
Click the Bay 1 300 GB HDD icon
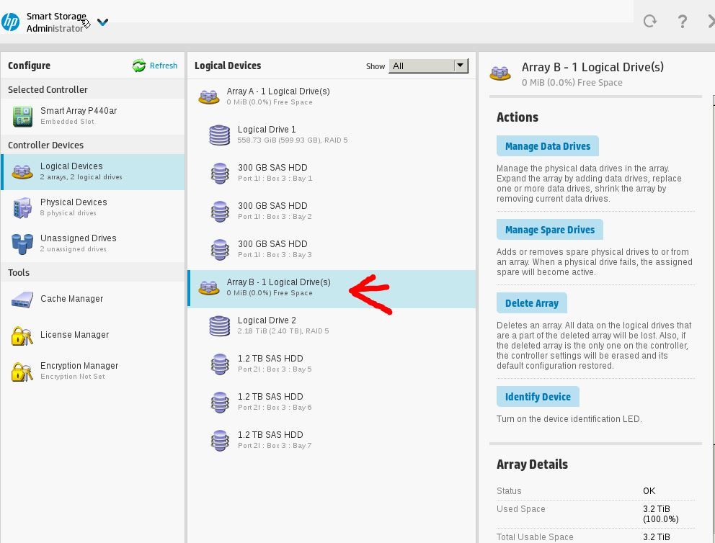click(x=220, y=174)
